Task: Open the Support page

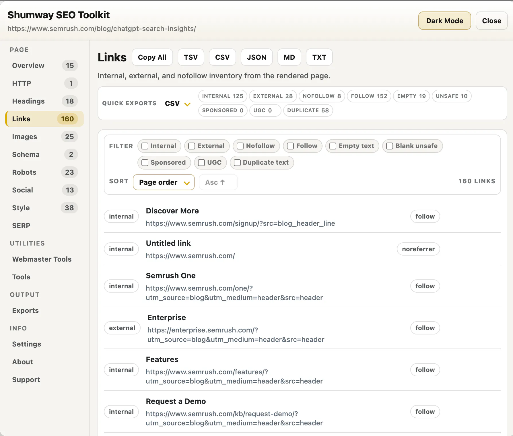Action: [44, 380]
